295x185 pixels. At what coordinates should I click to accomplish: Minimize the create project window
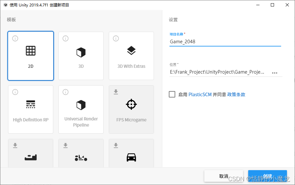258,5
